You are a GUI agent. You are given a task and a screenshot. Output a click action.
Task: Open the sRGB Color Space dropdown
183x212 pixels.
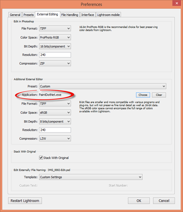click(55, 113)
